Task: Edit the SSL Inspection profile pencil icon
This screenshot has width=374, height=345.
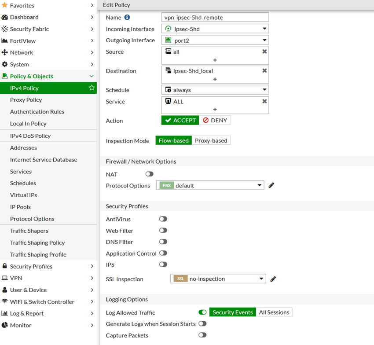Action: pyautogui.click(x=273, y=279)
